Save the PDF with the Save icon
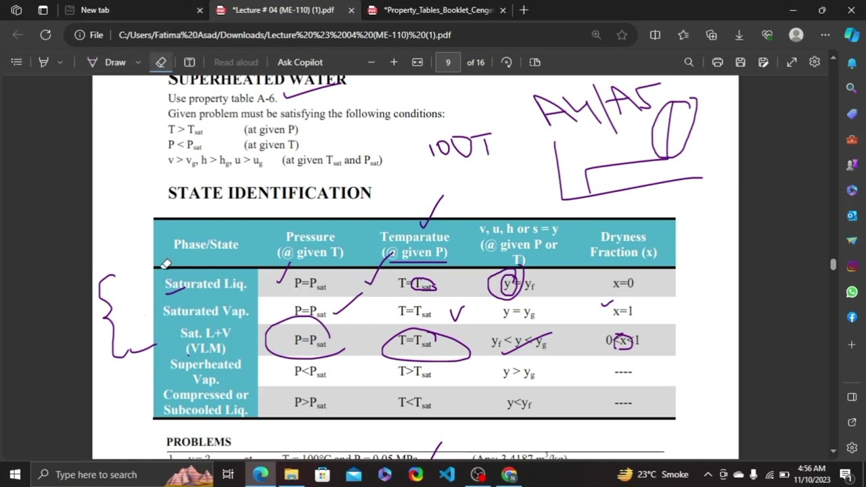Image resolution: width=866 pixels, height=487 pixels. click(x=740, y=62)
